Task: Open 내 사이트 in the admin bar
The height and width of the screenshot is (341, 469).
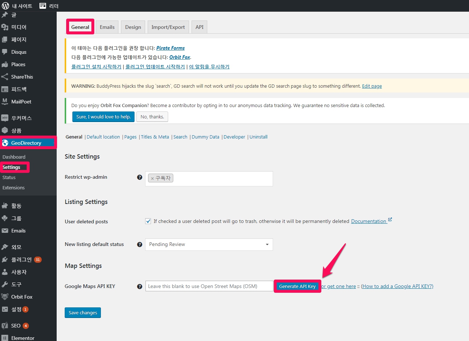Action: coord(22,6)
